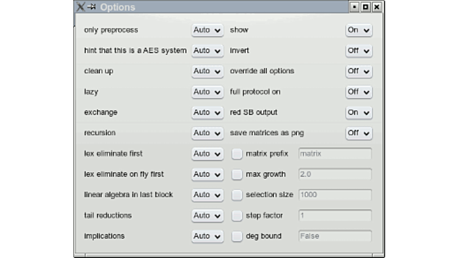Click the X11 application icon in title bar
The image size is (459, 258).
[x=80, y=7]
